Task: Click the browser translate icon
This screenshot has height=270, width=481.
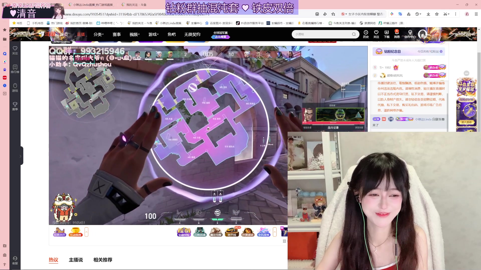Action: click(400, 14)
